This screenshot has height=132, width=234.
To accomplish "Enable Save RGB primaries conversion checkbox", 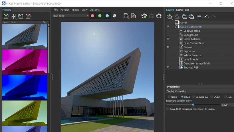I will 168,109.
